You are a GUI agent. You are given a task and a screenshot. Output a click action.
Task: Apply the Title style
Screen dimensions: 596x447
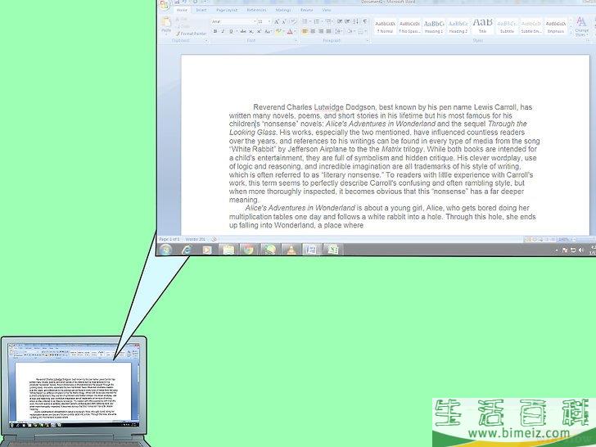tap(482, 27)
